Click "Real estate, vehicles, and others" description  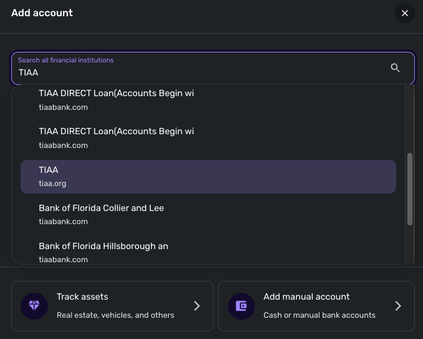coord(115,315)
